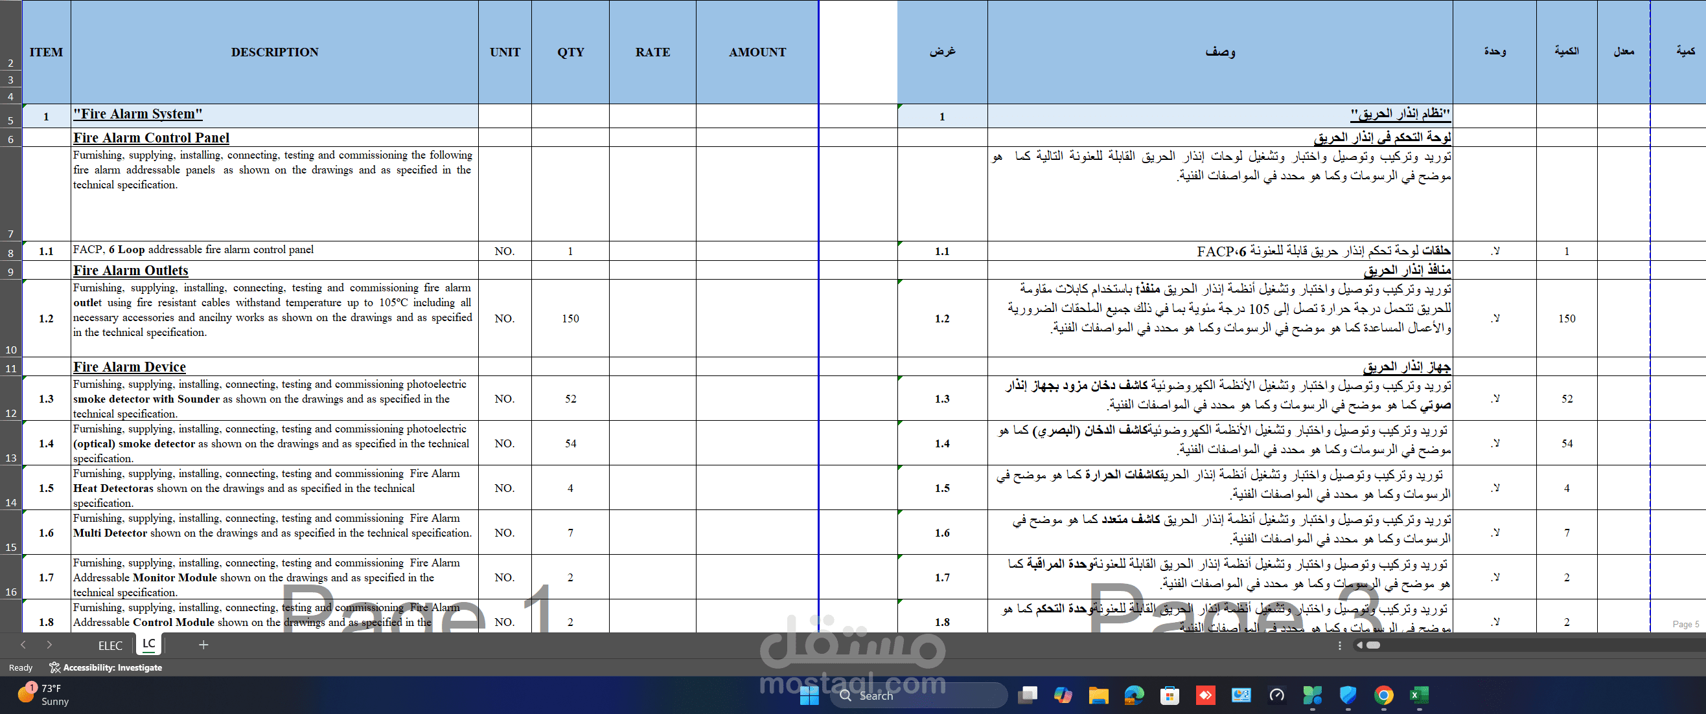Go to previous sheet tab arrow
1706x714 pixels.
pos(23,645)
